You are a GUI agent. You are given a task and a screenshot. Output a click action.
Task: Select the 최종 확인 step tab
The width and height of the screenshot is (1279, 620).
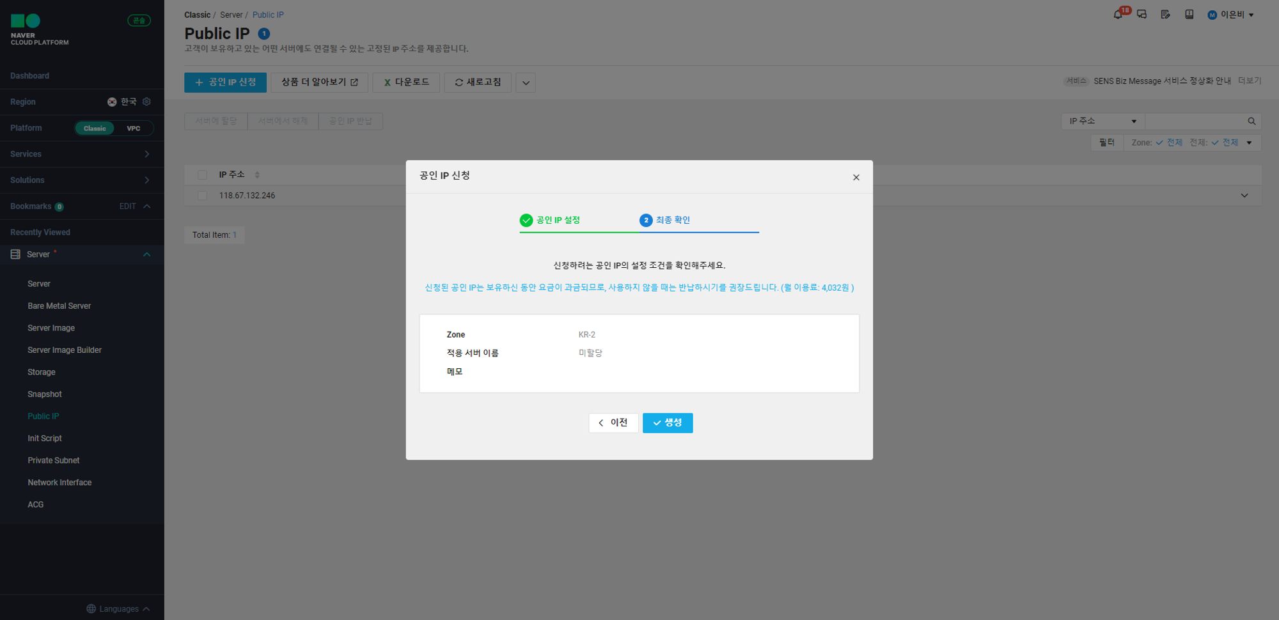[x=665, y=221]
